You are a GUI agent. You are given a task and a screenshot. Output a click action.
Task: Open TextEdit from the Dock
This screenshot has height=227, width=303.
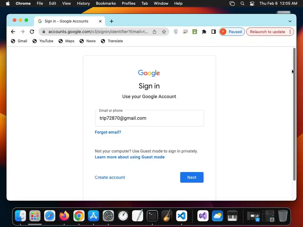[x=138, y=216]
